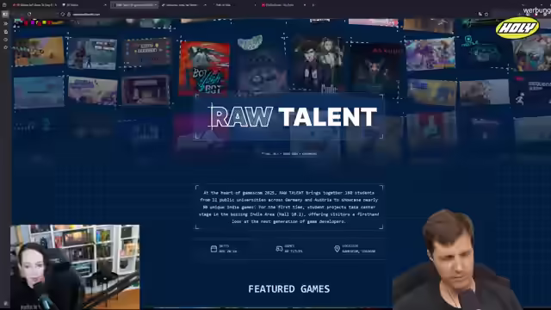
Task: Open the running stick-figure thumbnail at right edge
Action: point(532,92)
